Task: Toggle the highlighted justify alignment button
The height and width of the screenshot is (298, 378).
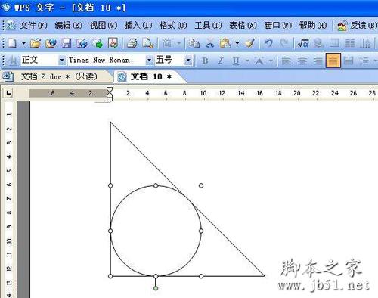Action: [x=333, y=61]
